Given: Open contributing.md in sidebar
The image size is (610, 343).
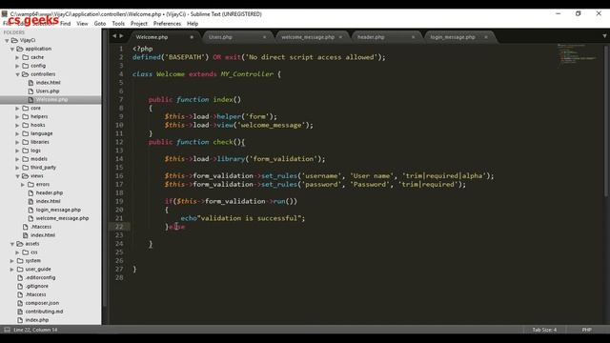Looking at the screenshot, I should click(44, 312).
